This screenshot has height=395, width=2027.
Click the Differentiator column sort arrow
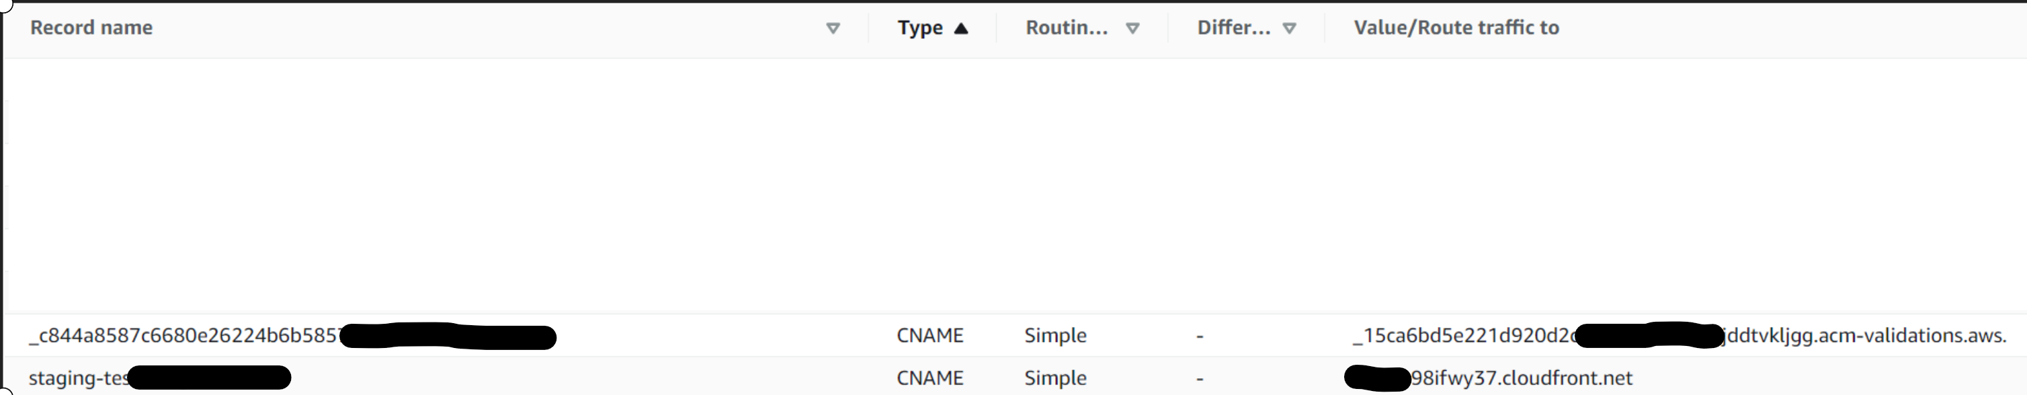[1289, 28]
